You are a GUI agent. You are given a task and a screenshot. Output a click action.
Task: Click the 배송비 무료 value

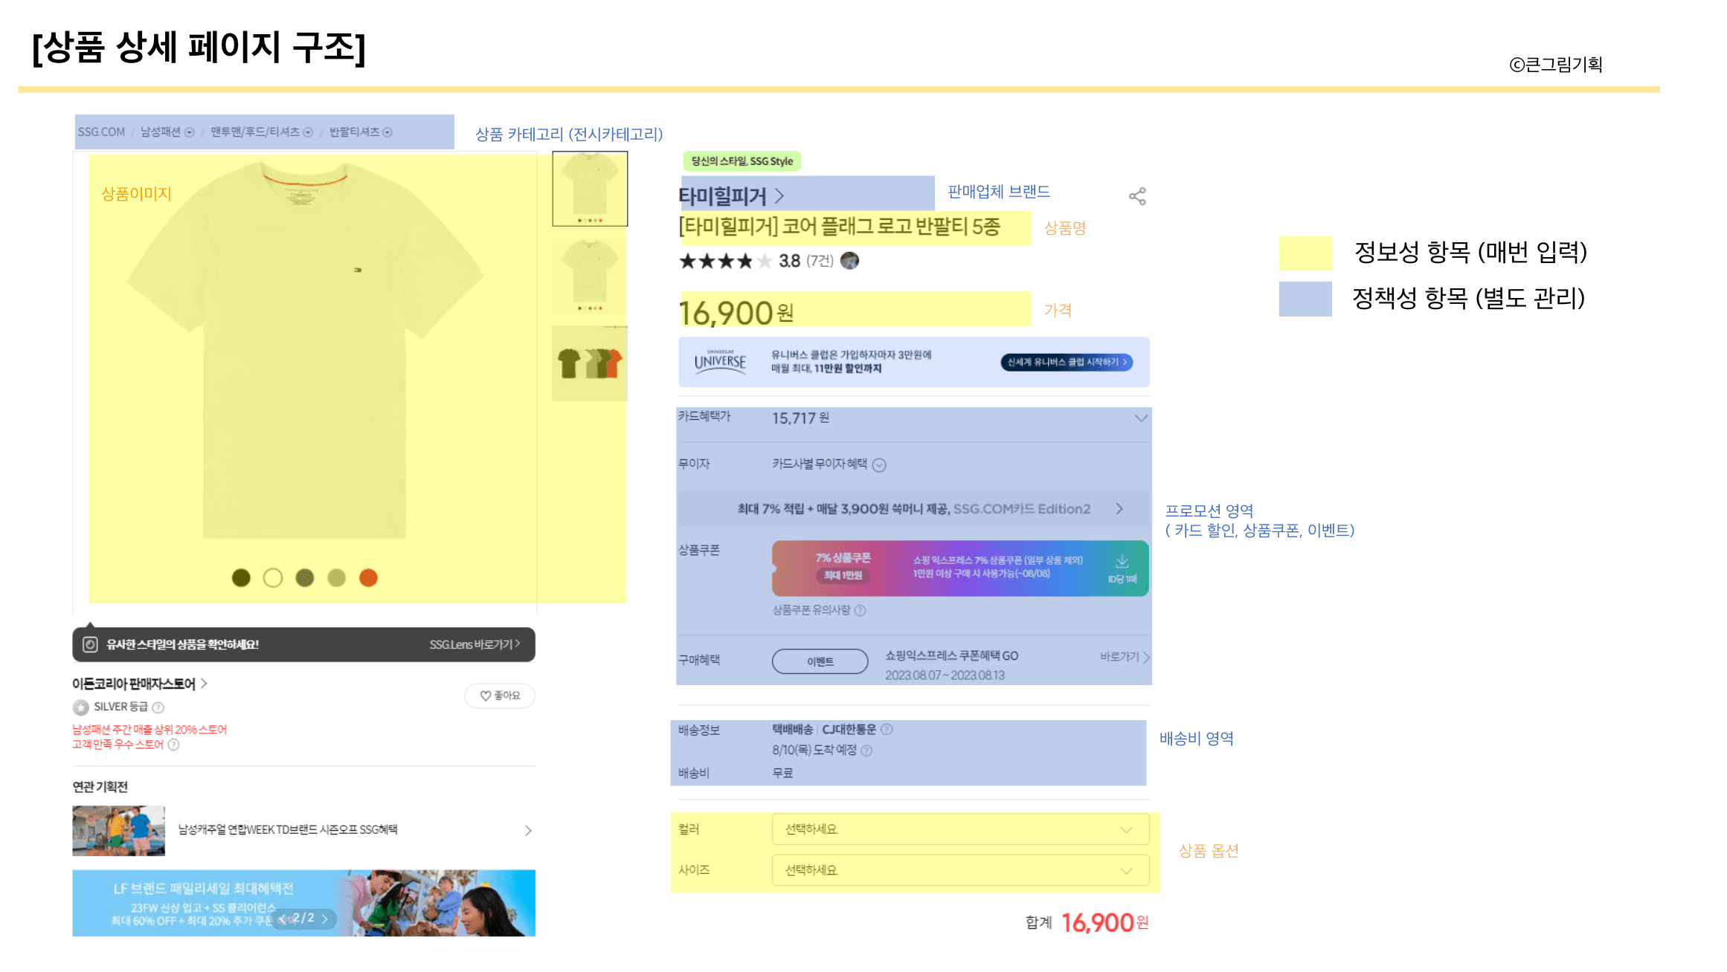click(x=782, y=774)
